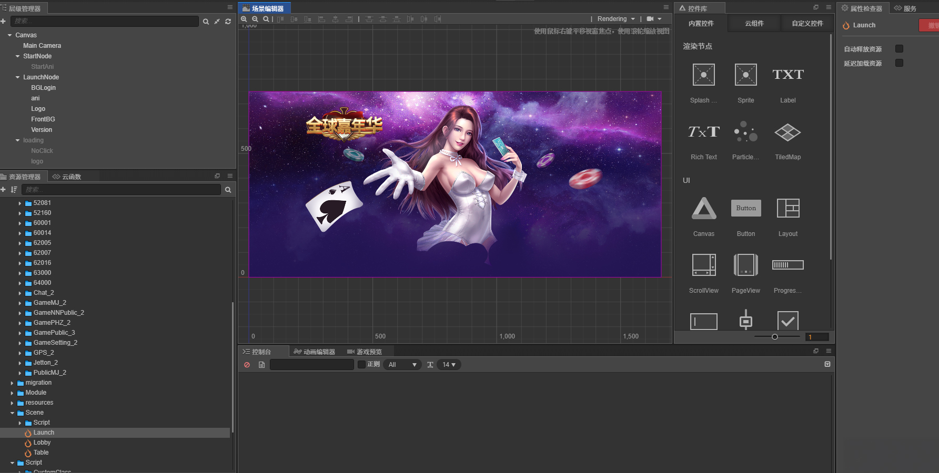Switch to the 云组件 tab
This screenshot has height=473, width=939.
point(754,24)
